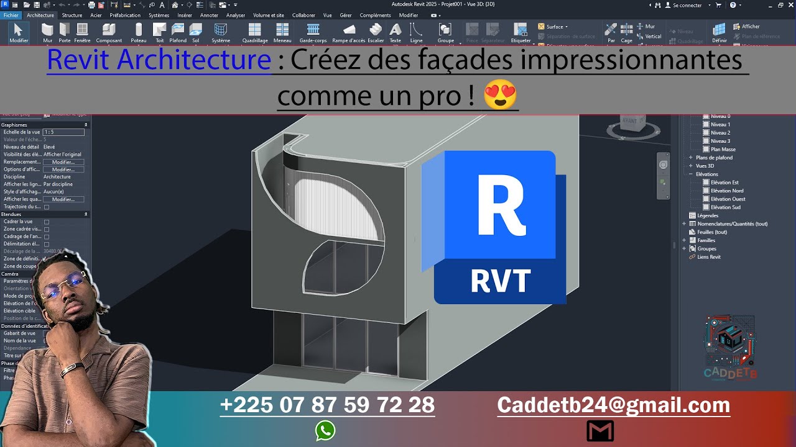796x447 pixels.
Task: Collapse the Etendues properties section
Action: point(86,214)
